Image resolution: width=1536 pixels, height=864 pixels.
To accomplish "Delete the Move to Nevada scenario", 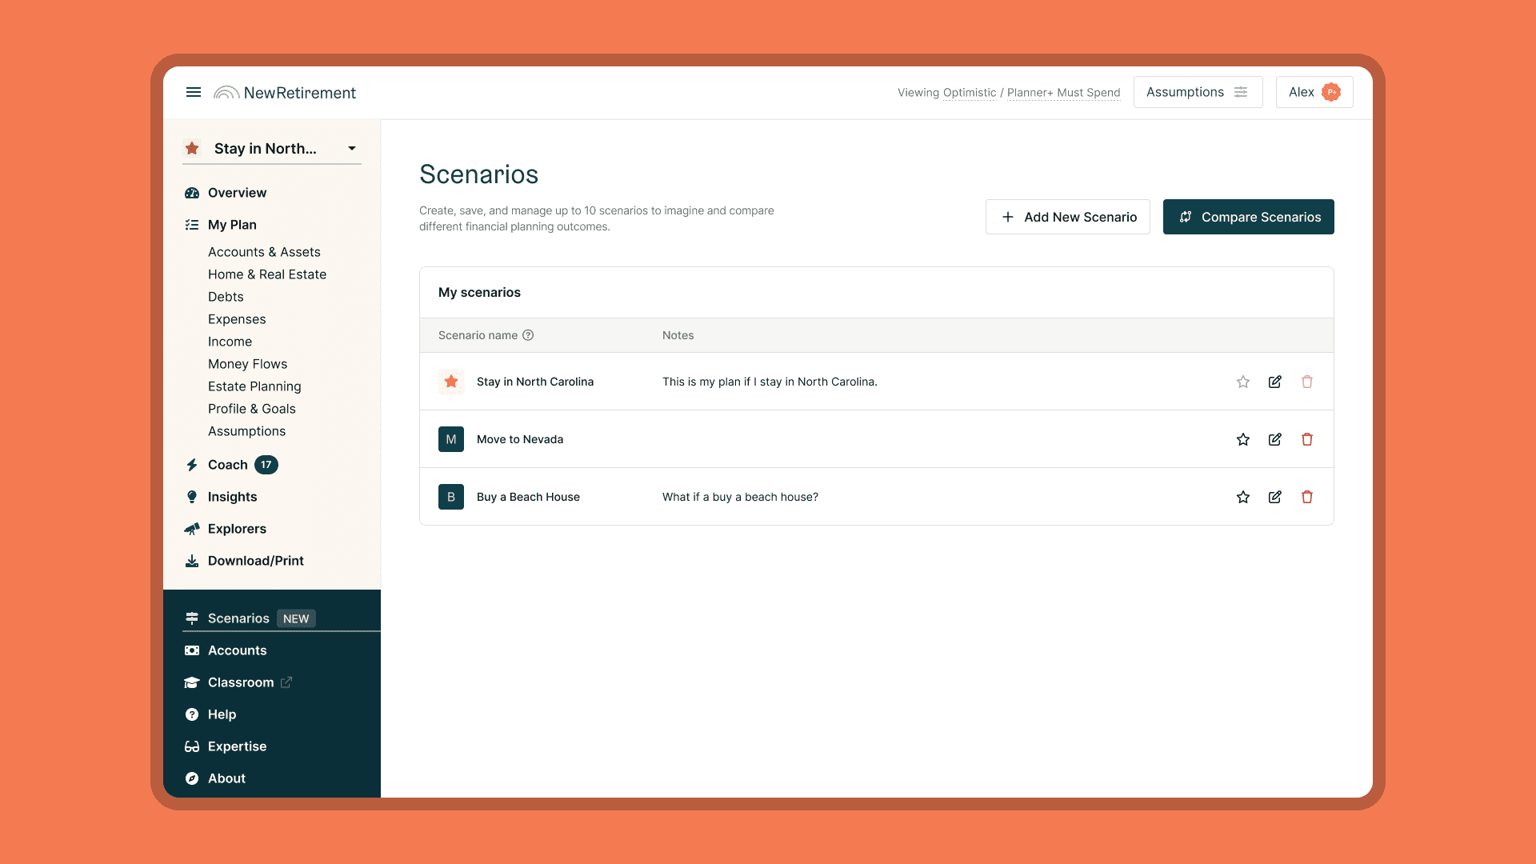I will (1306, 439).
